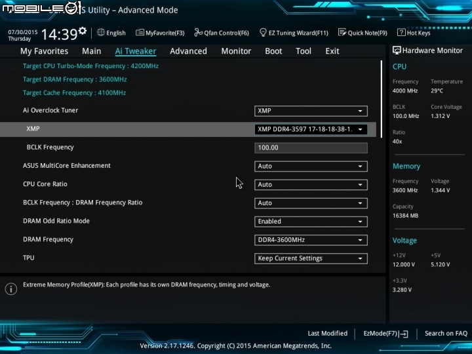Screen dimensions: 472x354
Task: Click the BCLK 100.0 MHz value
Action: pyautogui.click(x=406, y=116)
